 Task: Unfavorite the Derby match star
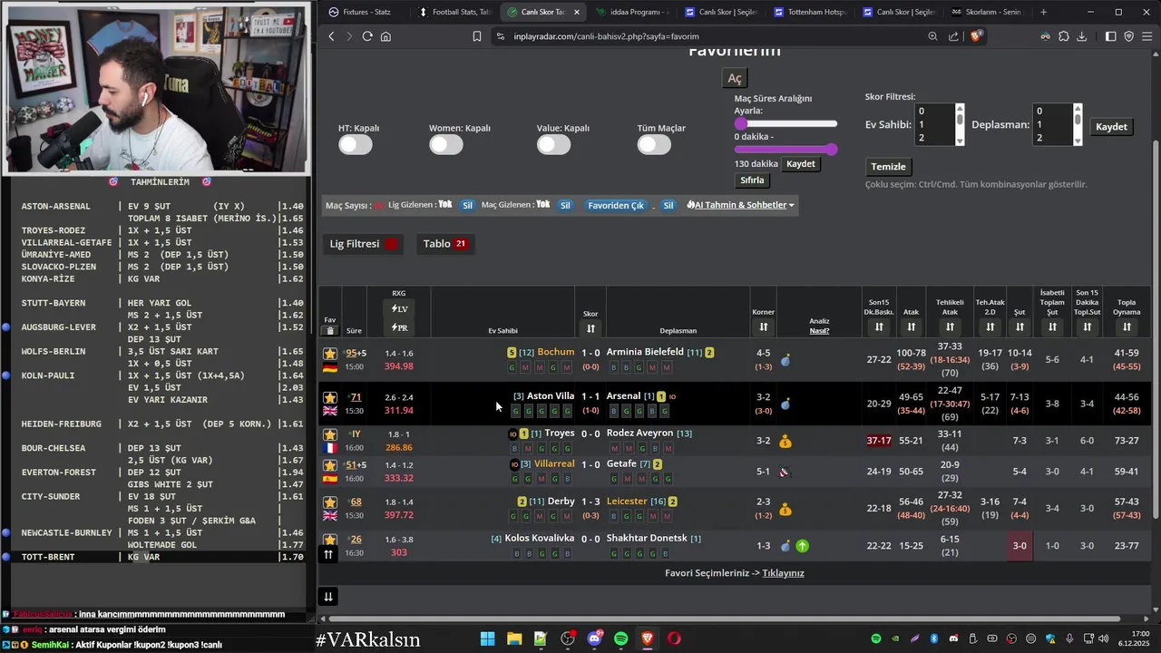(330, 502)
